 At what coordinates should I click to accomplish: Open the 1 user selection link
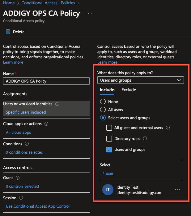click(108, 173)
